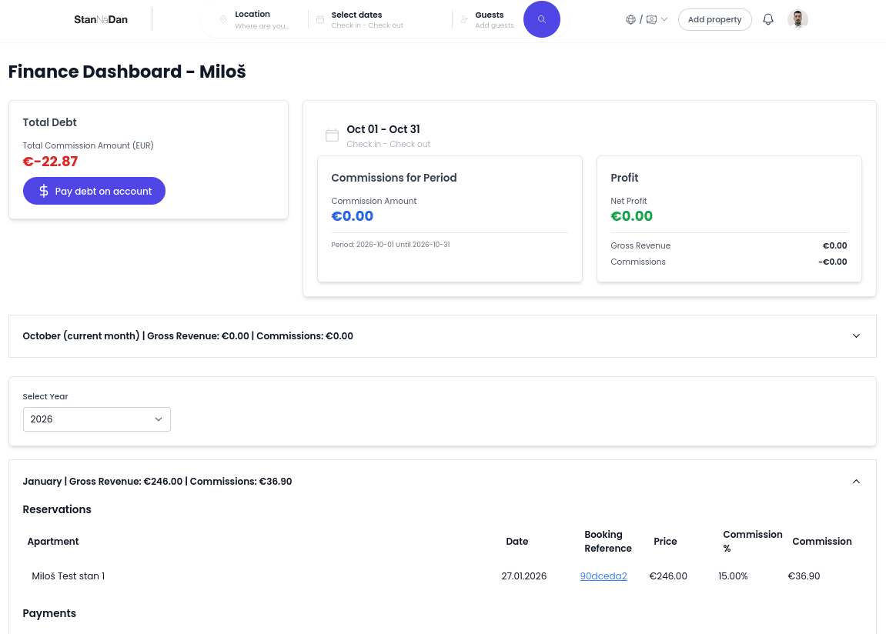The height and width of the screenshot is (634, 886).
Task: Click the Commission % column header
Action: (x=753, y=542)
